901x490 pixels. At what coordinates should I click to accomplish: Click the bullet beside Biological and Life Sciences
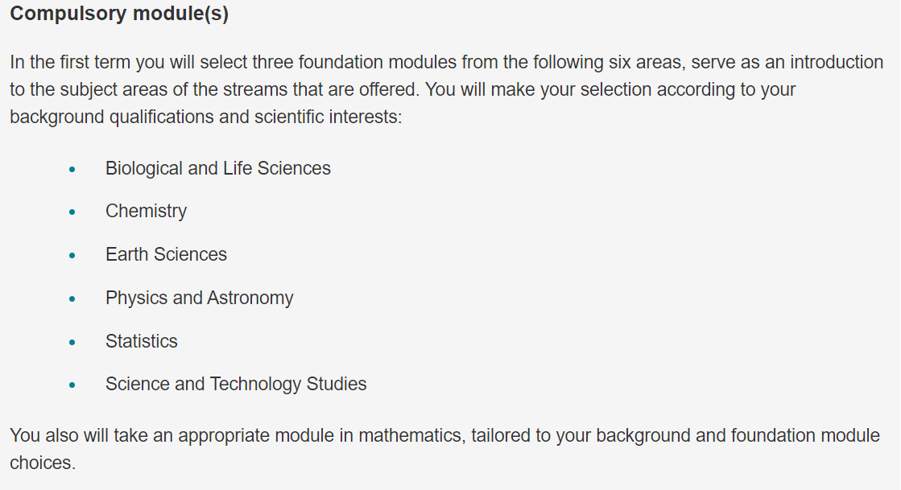click(72, 170)
